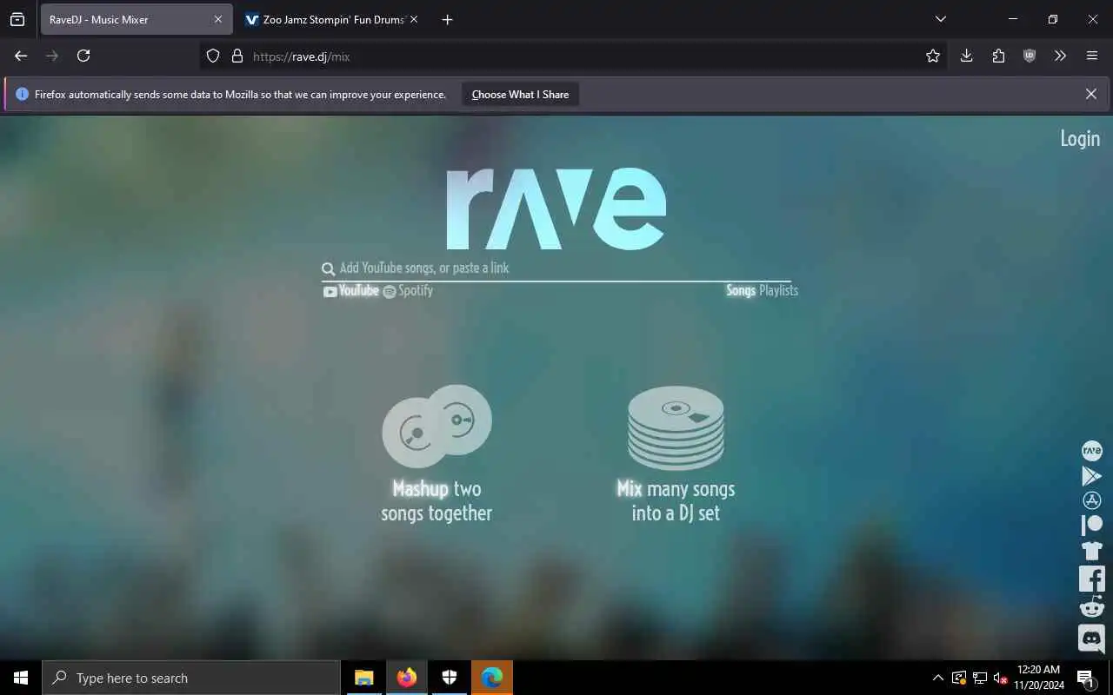Go back to the previous page
This screenshot has height=695, width=1113.
pyautogui.click(x=21, y=56)
